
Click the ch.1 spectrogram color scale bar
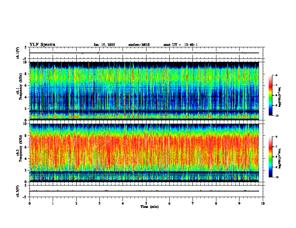pos(271,95)
